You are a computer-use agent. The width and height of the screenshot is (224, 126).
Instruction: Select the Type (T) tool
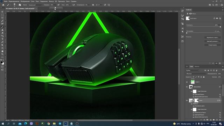(x=2, y=39)
